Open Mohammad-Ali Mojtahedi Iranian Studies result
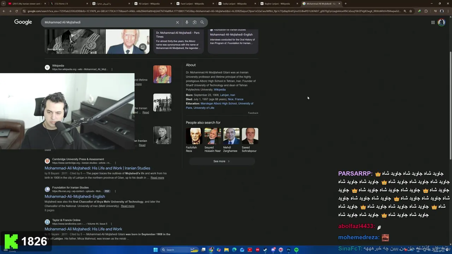Image resolution: width=452 pixels, height=254 pixels. [x=97, y=168]
